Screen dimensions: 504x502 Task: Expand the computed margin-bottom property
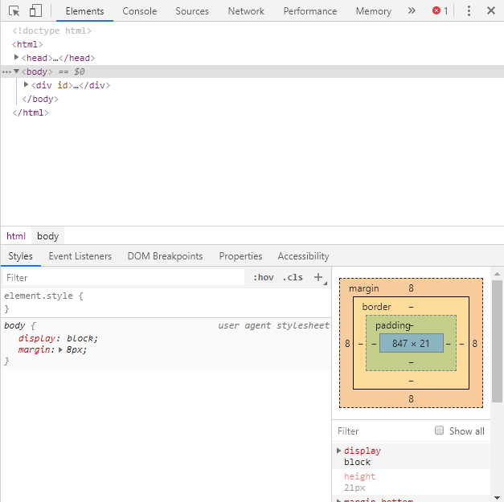coord(338,500)
